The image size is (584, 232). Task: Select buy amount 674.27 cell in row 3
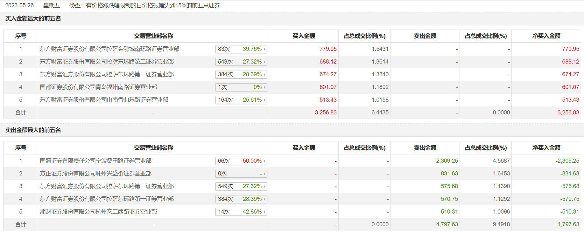point(328,74)
